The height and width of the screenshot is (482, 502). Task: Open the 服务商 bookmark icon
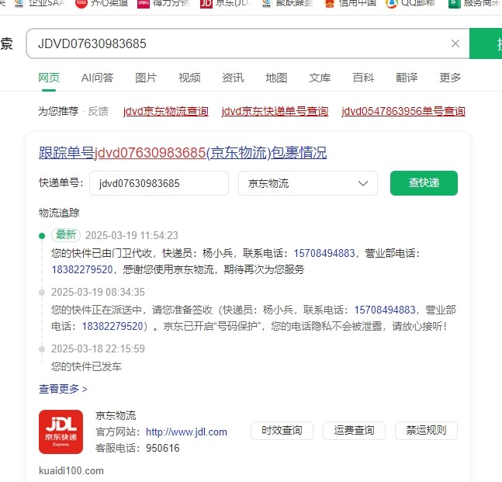[454, 3]
